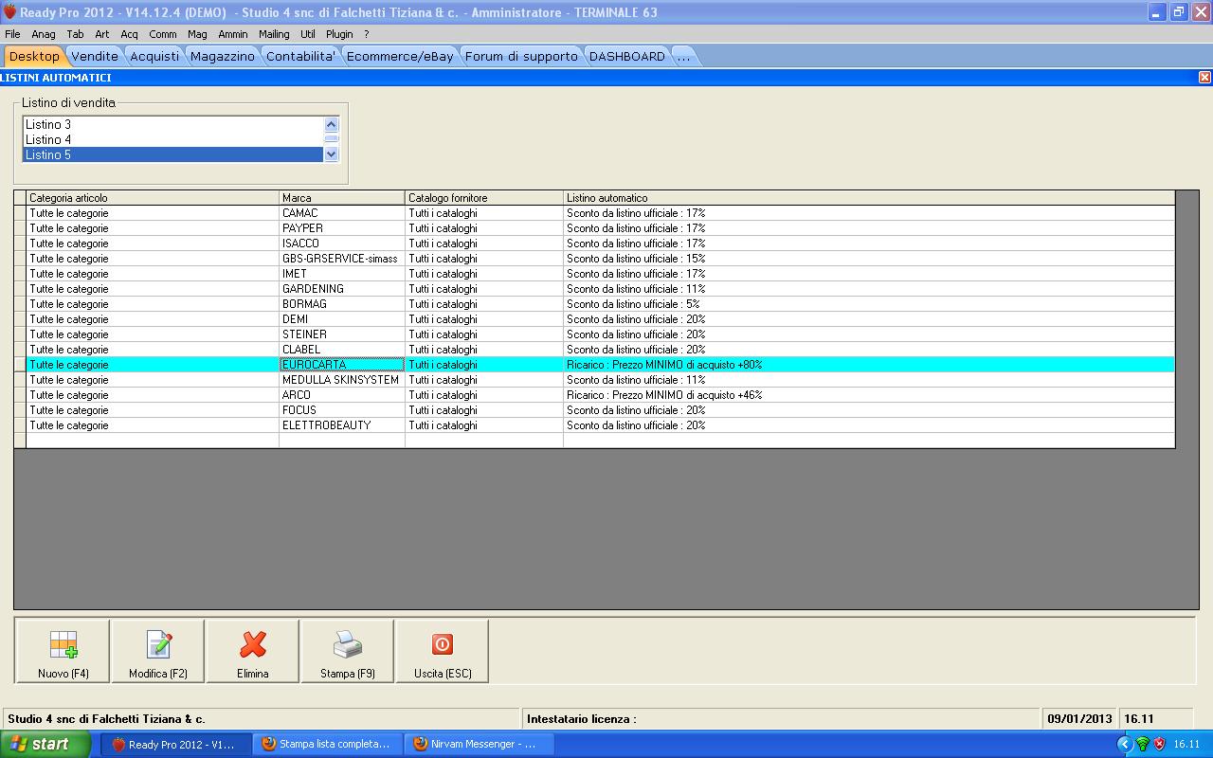Click the wireless network tray icon
This screenshot has height=758, width=1213.
(1142, 744)
